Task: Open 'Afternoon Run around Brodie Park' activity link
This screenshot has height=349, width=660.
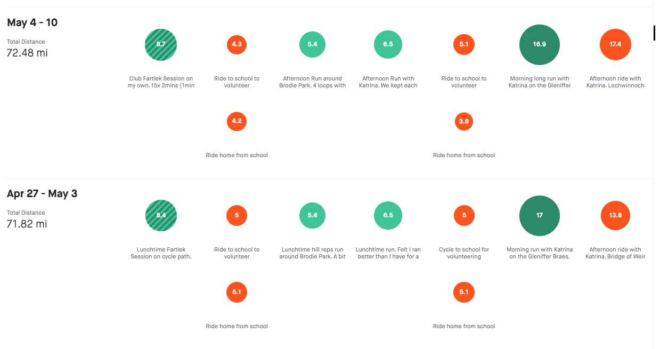Action: pyautogui.click(x=313, y=82)
